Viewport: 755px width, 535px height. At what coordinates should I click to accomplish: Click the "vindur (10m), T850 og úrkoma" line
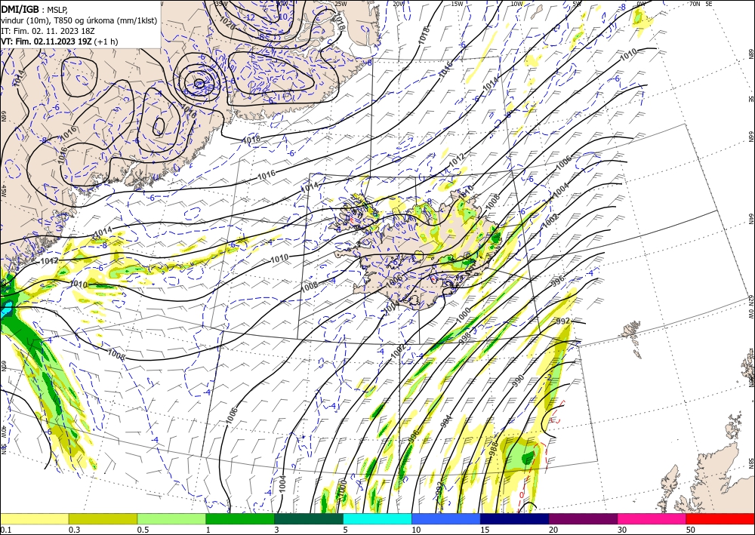[x=79, y=20]
